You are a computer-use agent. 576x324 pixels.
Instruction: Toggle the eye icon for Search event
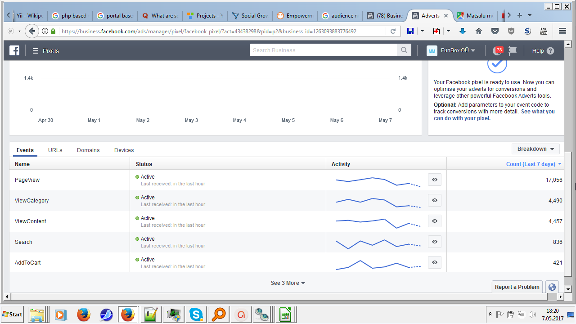434,242
